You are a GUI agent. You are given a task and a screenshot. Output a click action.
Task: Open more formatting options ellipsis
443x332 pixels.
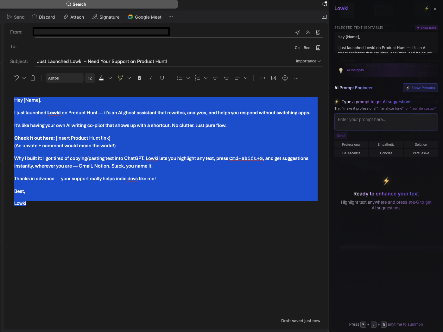tap(296, 78)
